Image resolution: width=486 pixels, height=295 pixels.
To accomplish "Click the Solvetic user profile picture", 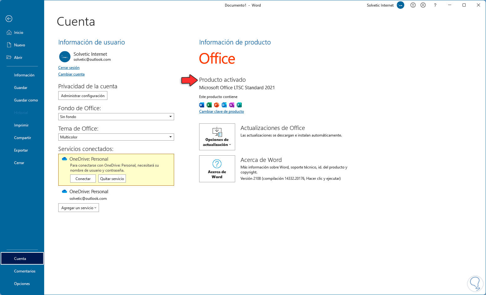I will tap(65, 57).
